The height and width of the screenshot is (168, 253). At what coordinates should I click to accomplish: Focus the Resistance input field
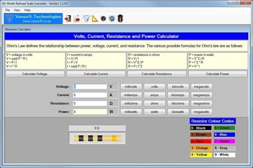coord(90,103)
